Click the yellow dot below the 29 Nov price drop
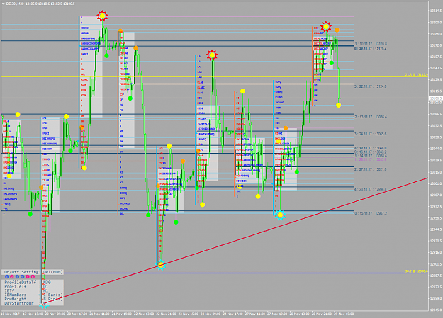443x318 pixels. pyautogui.click(x=339, y=105)
